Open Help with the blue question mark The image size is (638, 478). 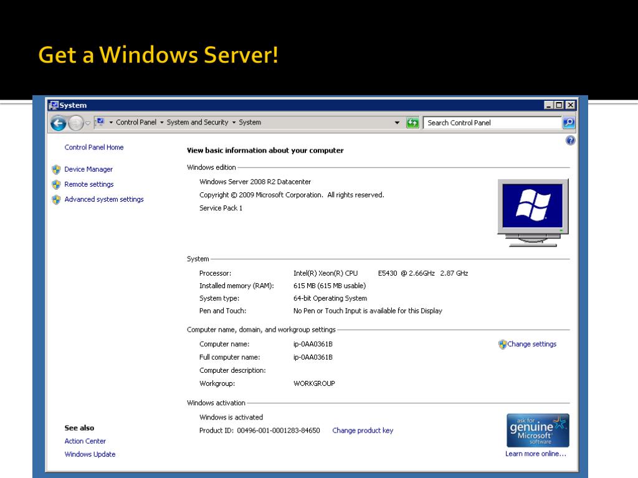571,141
